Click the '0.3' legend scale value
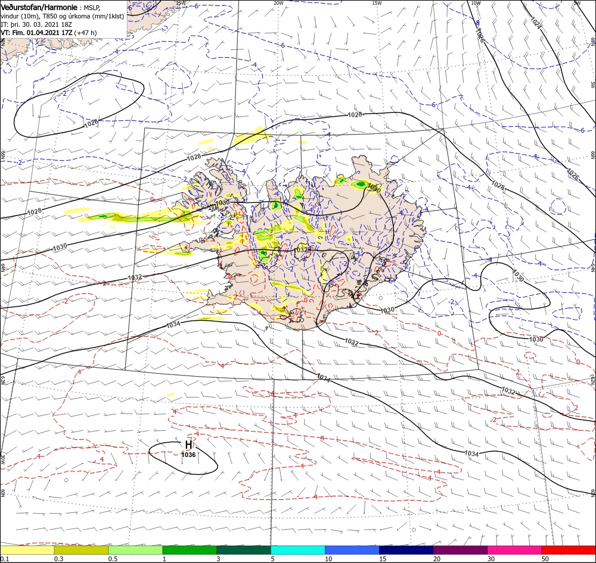 coord(59,559)
